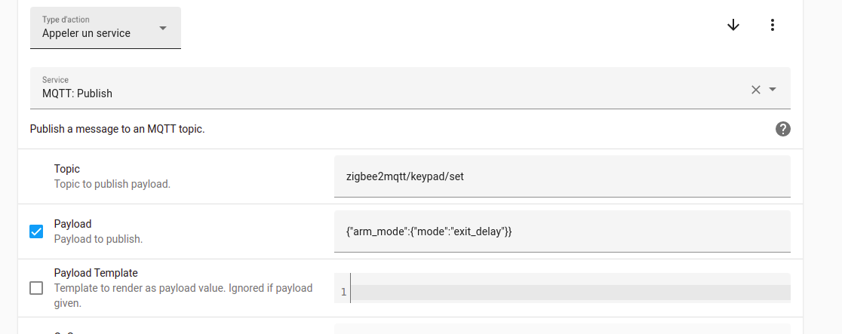Uncheck the Payload checkbox
Image resolution: width=842 pixels, height=334 pixels.
[x=36, y=231]
